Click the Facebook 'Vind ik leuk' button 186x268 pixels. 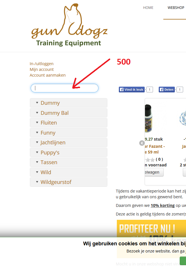click(x=132, y=90)
